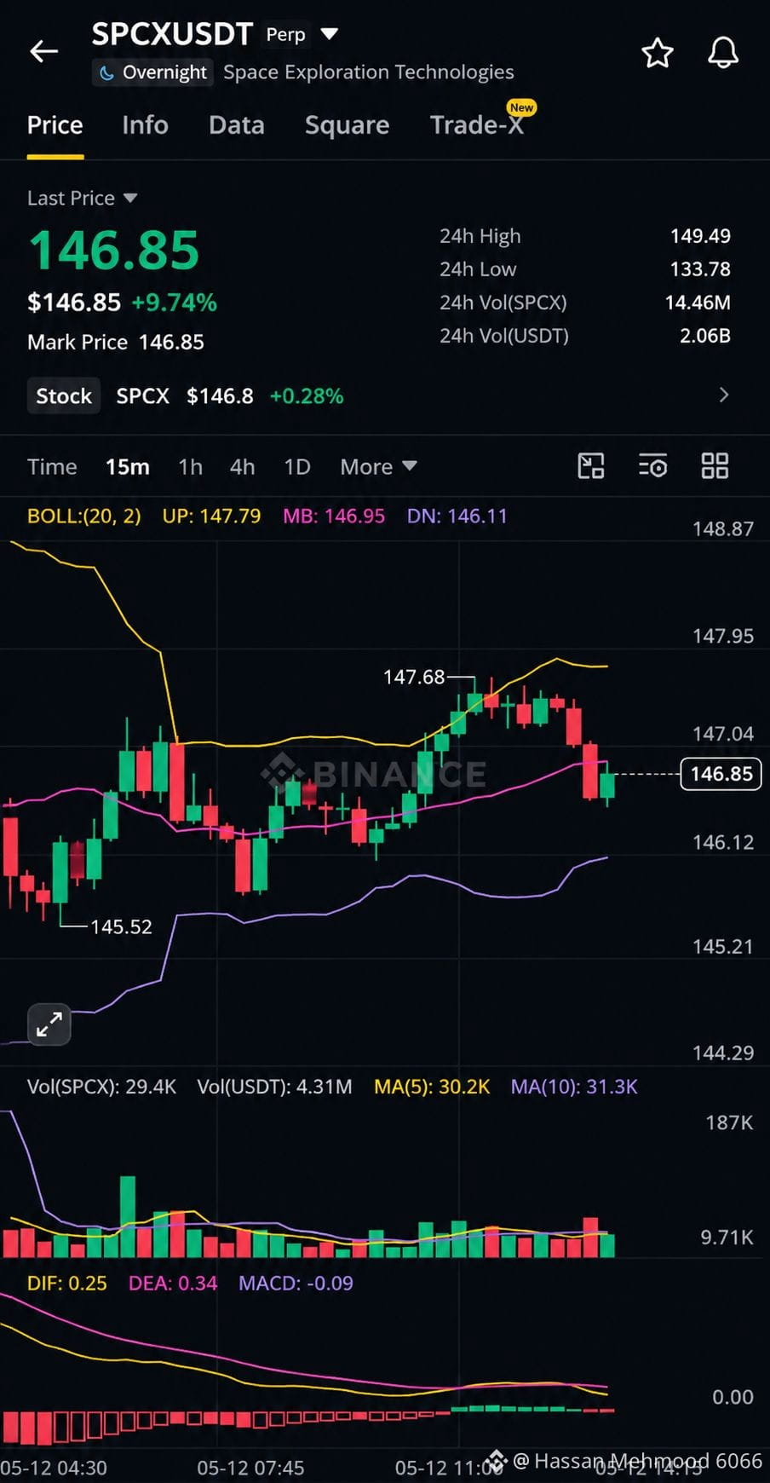Tap the current price marker 146.85 on axis
Viewport: 770px width, 1483px height.
point(721,774)
